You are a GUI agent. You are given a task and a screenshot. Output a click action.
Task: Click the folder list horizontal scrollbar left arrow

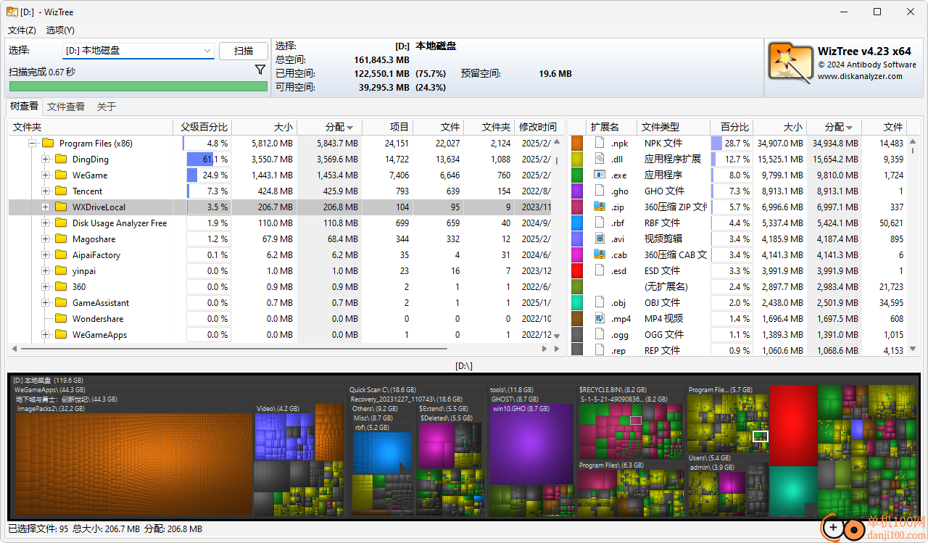pos(15,349)
